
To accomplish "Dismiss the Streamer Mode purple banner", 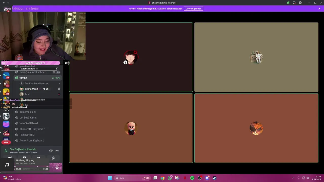I will pyautogui.click(x=319, y=9).
